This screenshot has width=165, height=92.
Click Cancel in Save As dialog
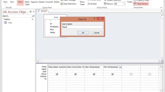pyautogui.click(x=97, y=33)
